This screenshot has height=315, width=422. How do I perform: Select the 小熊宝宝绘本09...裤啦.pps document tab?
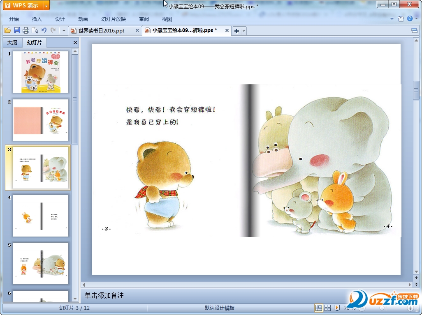185,30
